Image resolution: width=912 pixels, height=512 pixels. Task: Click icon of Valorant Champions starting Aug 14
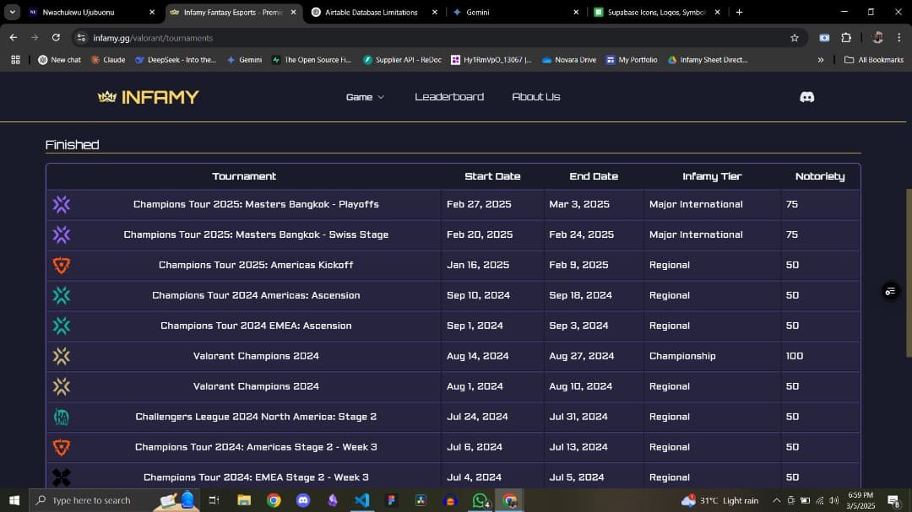click(x=61, y=356)
